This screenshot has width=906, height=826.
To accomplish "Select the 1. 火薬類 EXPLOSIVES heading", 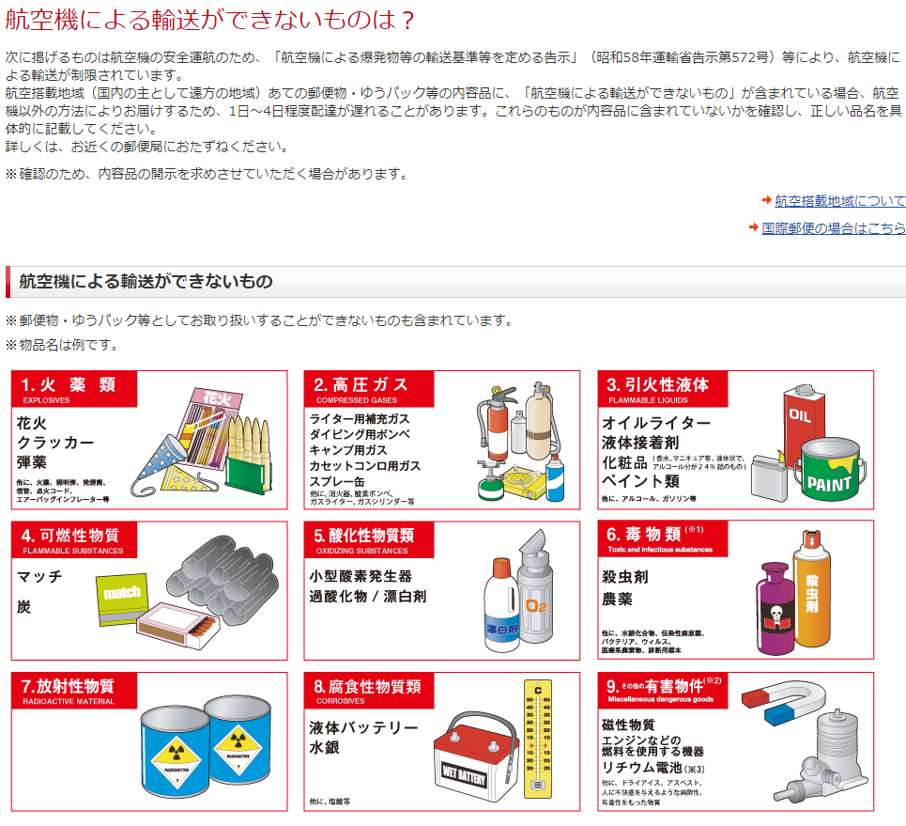I will 74,389.
